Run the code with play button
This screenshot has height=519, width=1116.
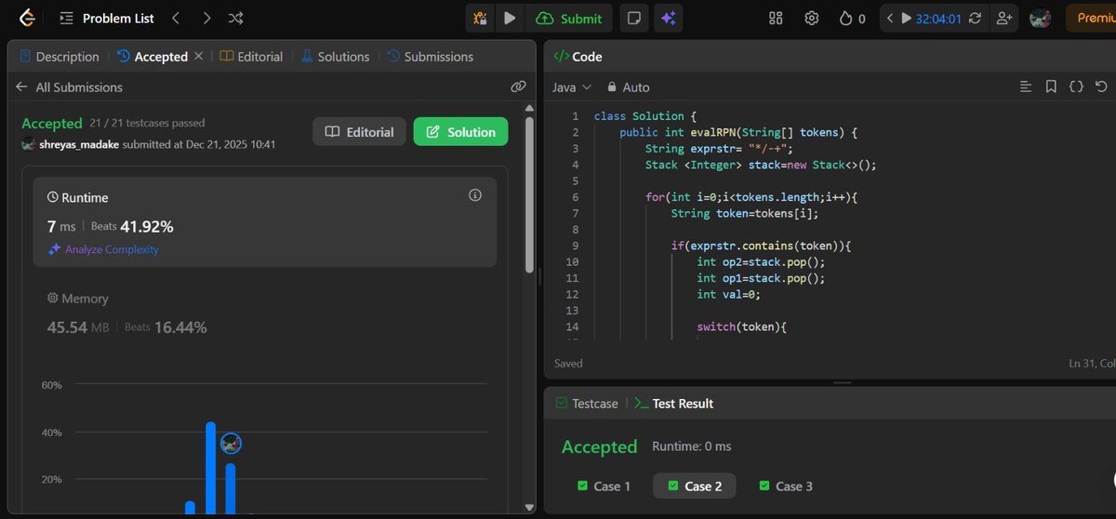pos(510,18)
